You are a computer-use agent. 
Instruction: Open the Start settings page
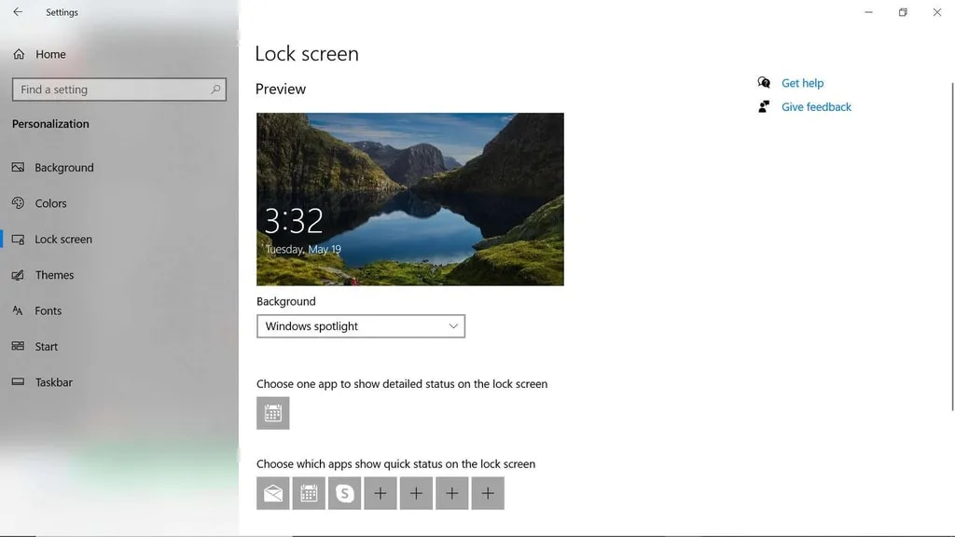click(x=46, y=347)
